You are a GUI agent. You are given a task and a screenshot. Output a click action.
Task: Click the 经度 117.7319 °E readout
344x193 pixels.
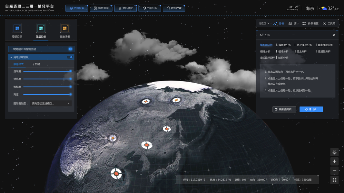coord(194,180)
